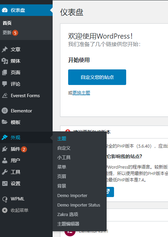Click the 仪表盘 page title
The height and width of the screenshot is (237, 168).
tap(72, 12)
